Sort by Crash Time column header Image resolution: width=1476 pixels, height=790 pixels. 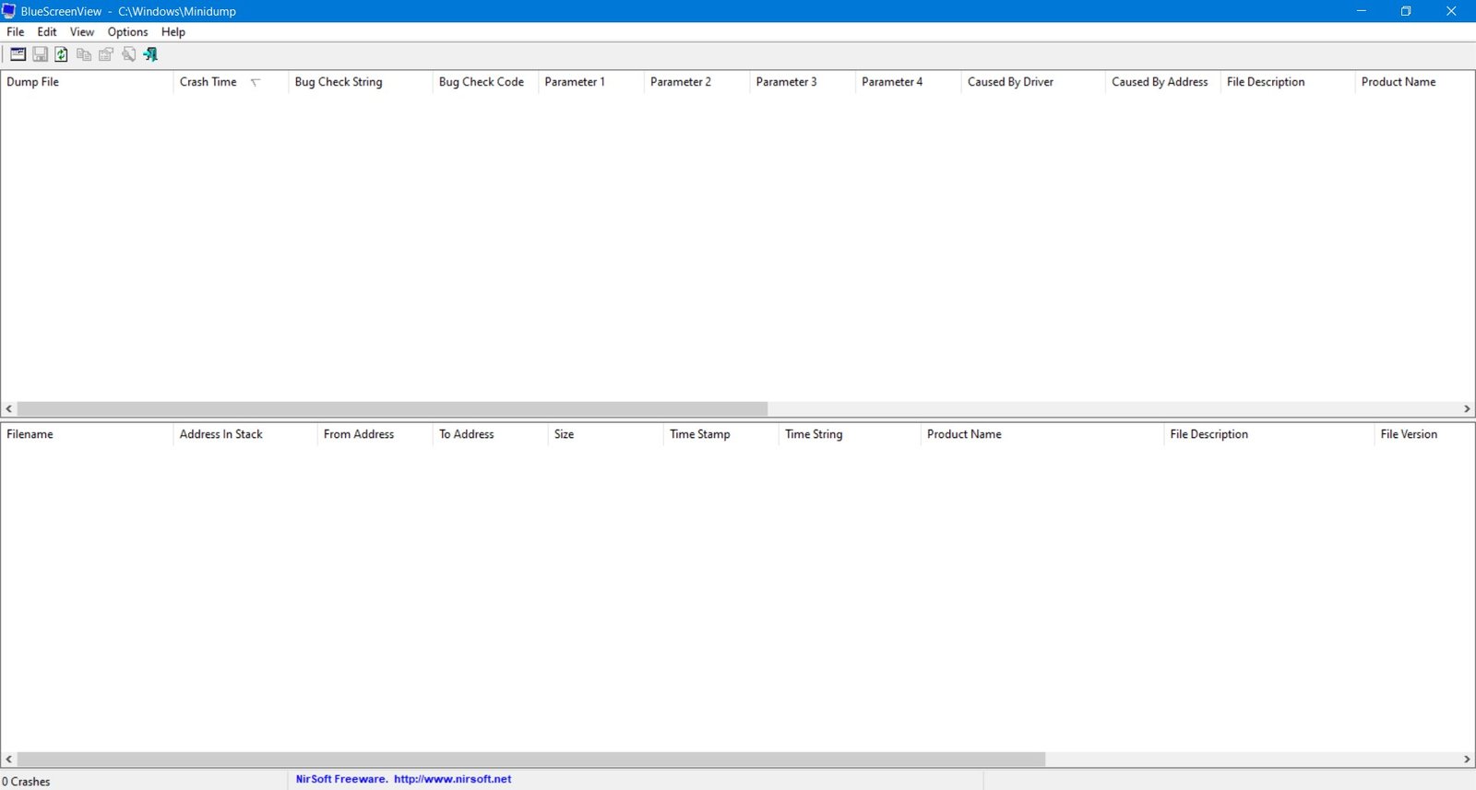click(x=208, y=82)
